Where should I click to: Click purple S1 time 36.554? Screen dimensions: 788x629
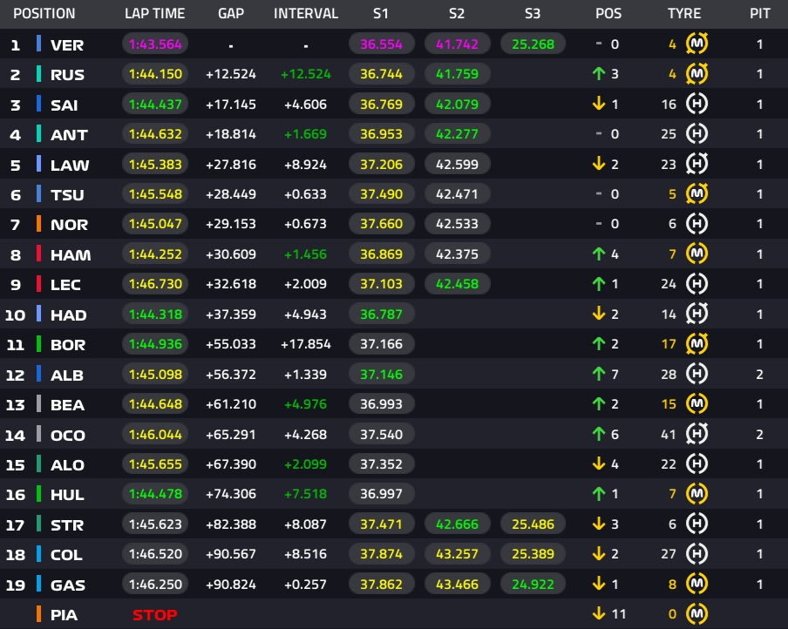pos(382,44)
